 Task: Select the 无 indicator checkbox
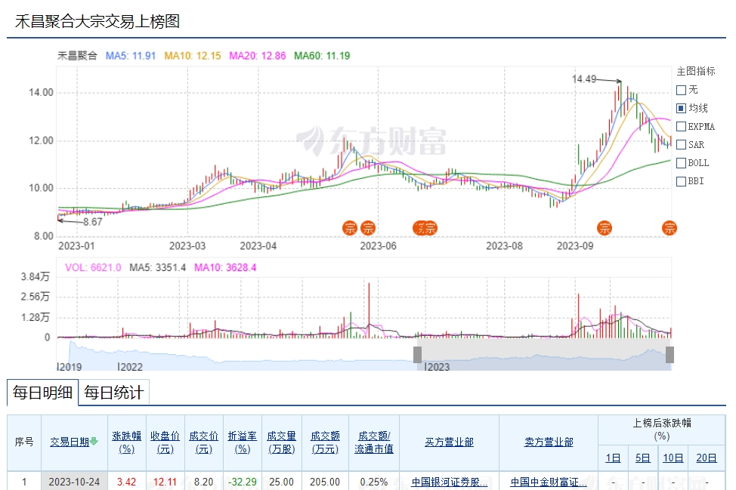coord(681,90)
